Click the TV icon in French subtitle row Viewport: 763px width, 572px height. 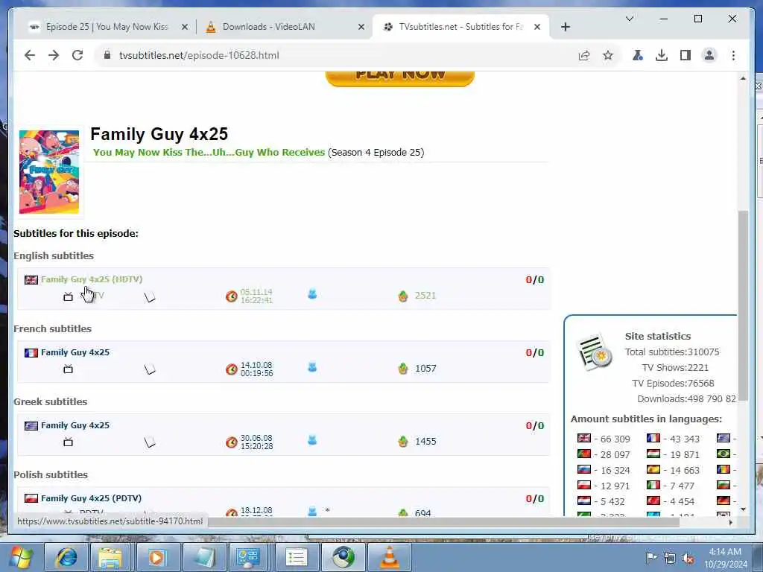click(68, 369)
